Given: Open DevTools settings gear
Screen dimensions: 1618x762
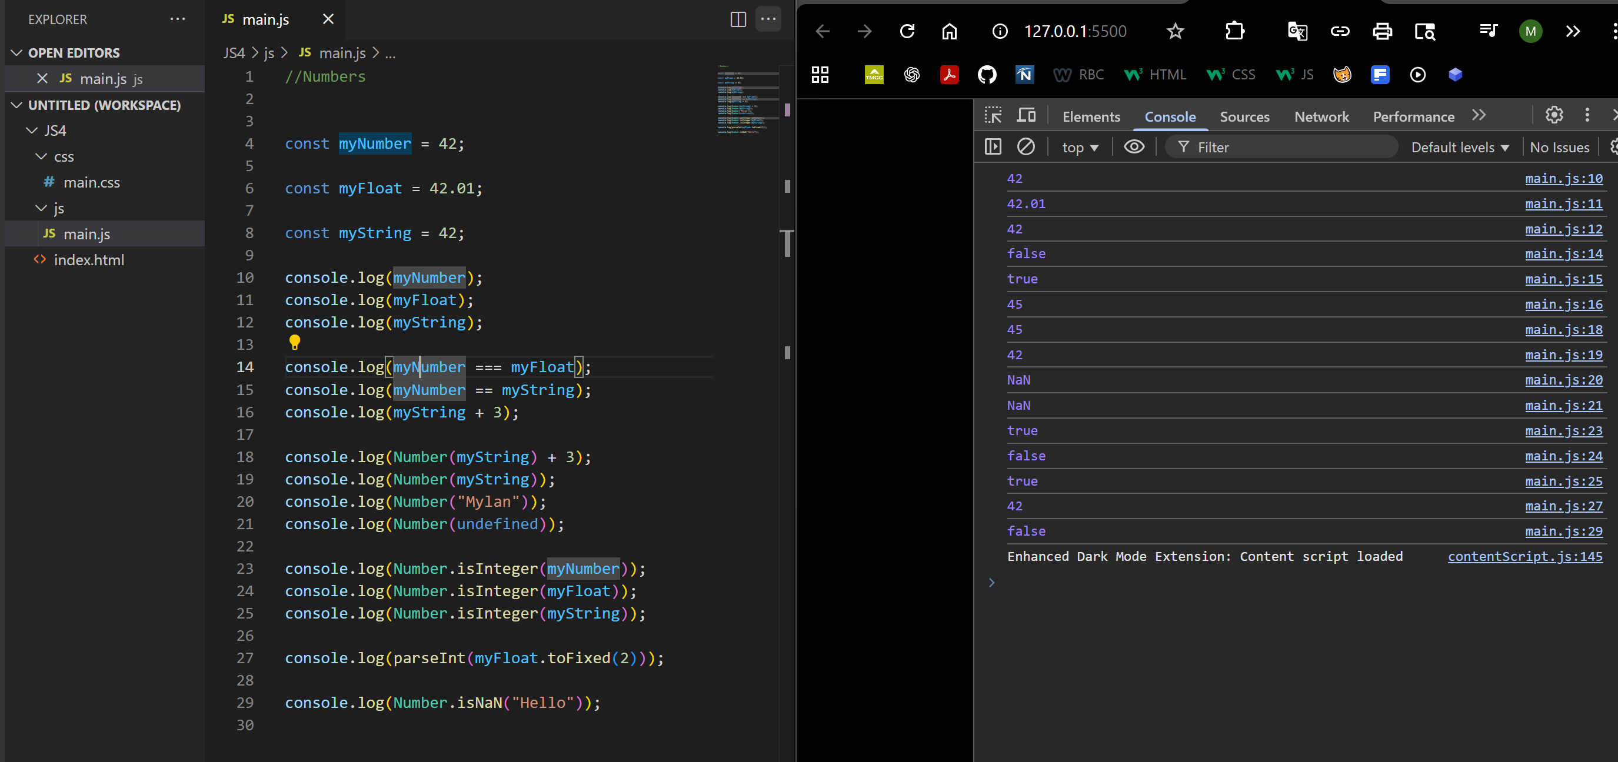Looking at the screenshot, I should click(x=1554, y=115).
